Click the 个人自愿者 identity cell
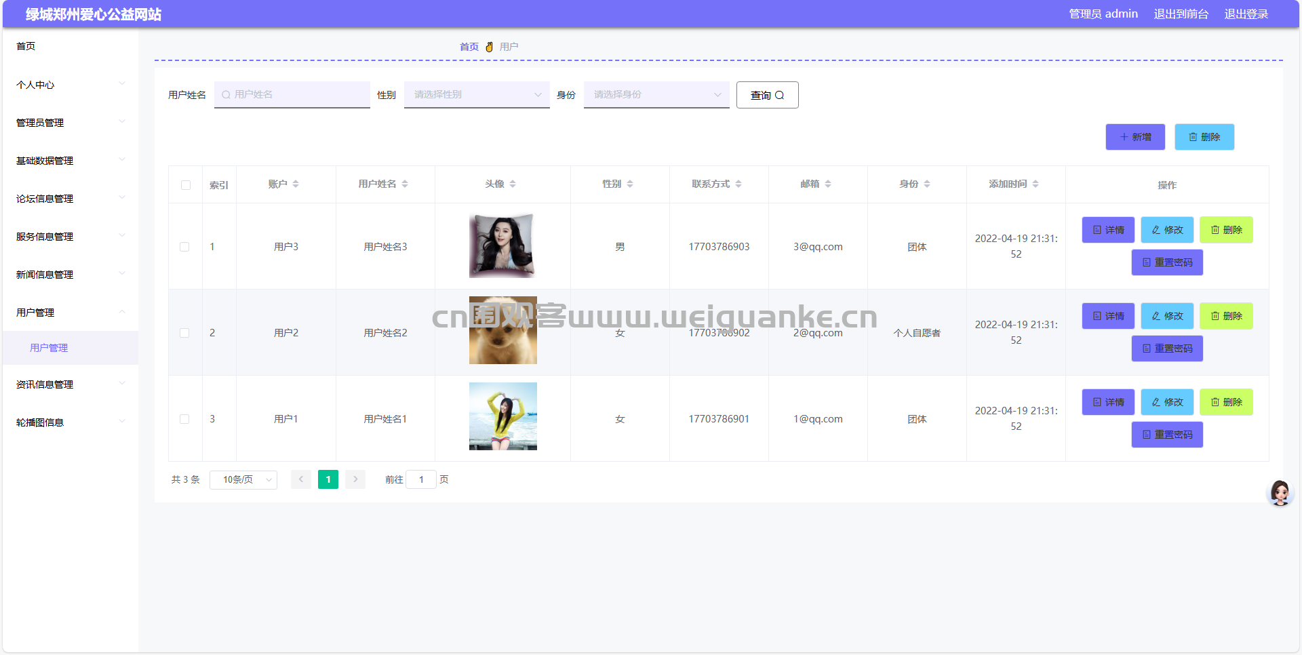Screen dimensions: 1302x655 917,333
